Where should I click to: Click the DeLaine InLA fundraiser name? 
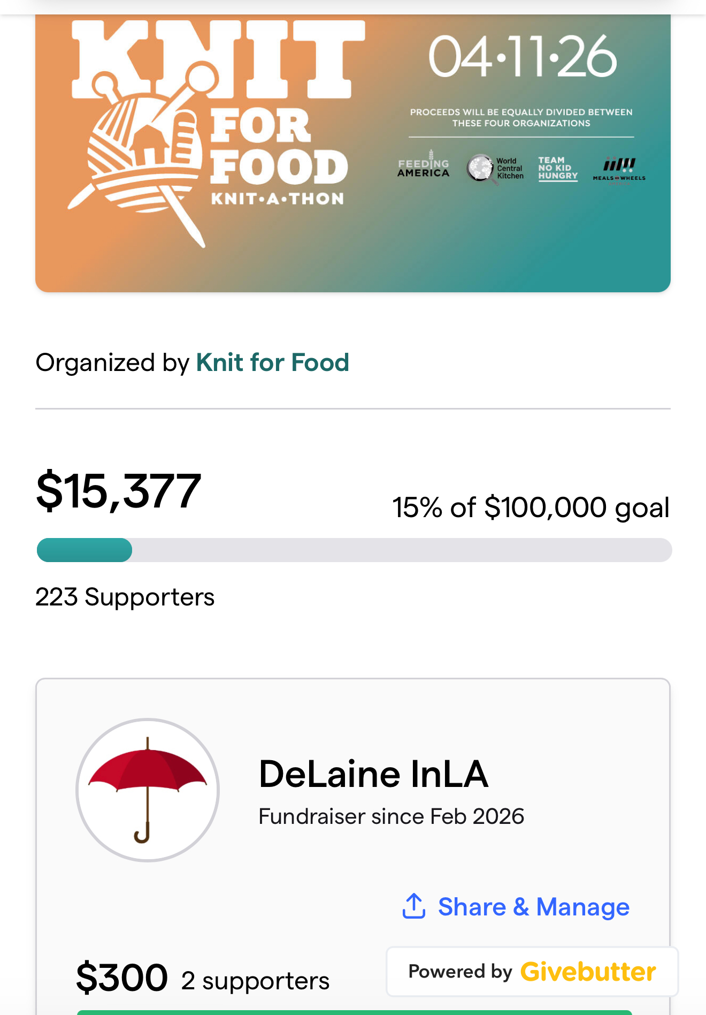[373, 774]
